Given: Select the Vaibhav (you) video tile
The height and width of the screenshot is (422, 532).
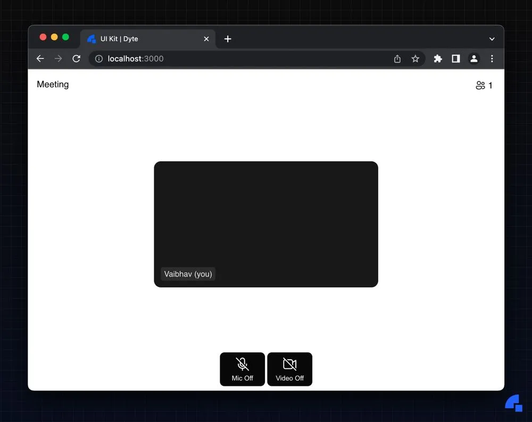Looking at the screenshot, I should [x=266, y=224].
